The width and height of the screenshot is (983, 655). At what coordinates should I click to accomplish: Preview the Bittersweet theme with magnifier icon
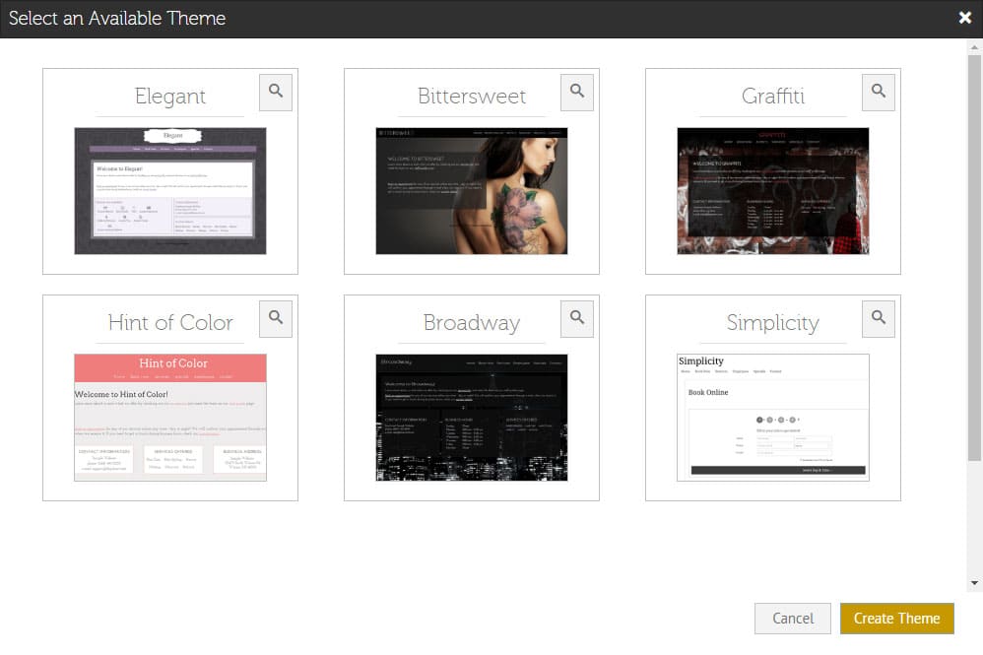577,92
